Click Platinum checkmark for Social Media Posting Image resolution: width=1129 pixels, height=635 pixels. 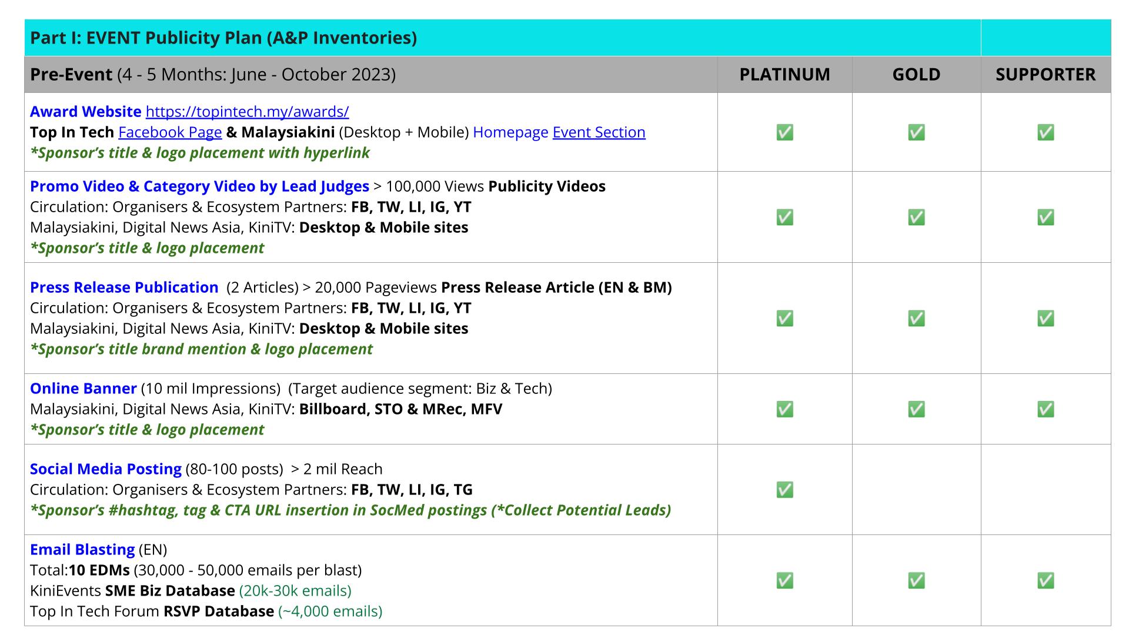pyautogui.click(x=784, y=489)
